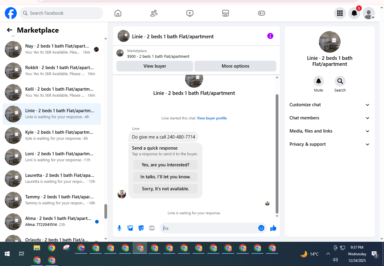Expand the Chat members section
This screenshot has width=384, height=266.
coord(330,118)
